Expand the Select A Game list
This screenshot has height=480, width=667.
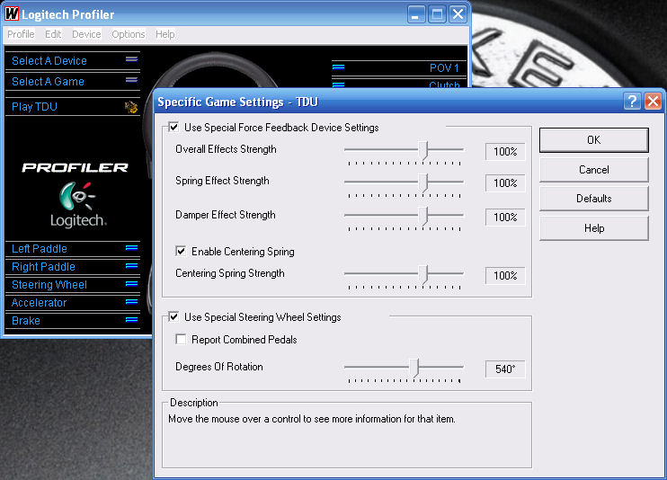(x=131, y=81)
